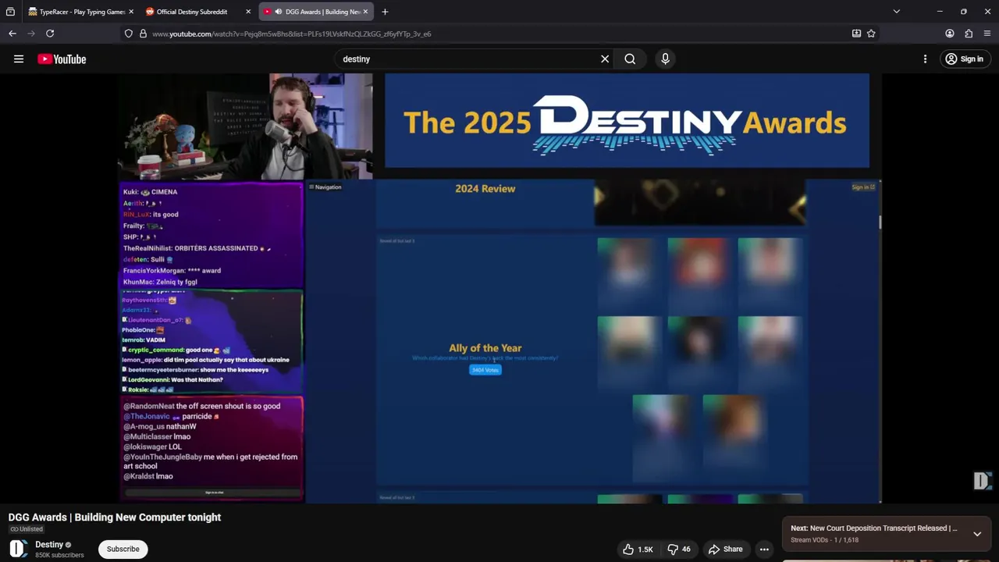Open browser account profile icon
Image resolution: width=999 pixels, height=562 pixels.
[x=950, y=34]
